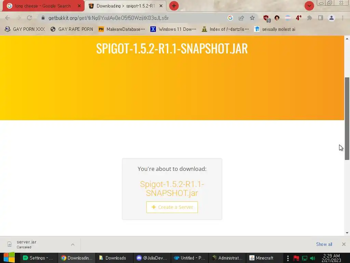Open the Extensions puzzle piece menu
This screenshot has width=350, height=263.
coord(310,18)
